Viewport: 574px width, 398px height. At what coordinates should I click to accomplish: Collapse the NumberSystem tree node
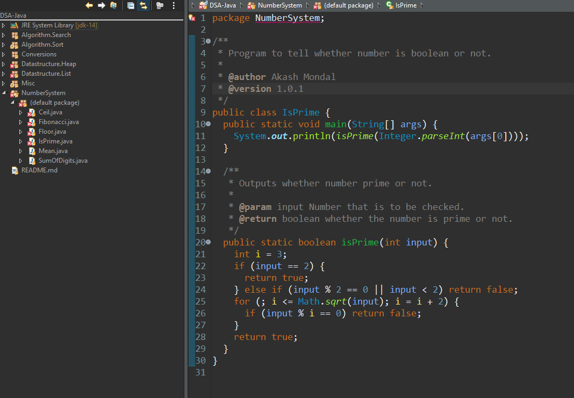pyautogui.click(x=4, y=92)
